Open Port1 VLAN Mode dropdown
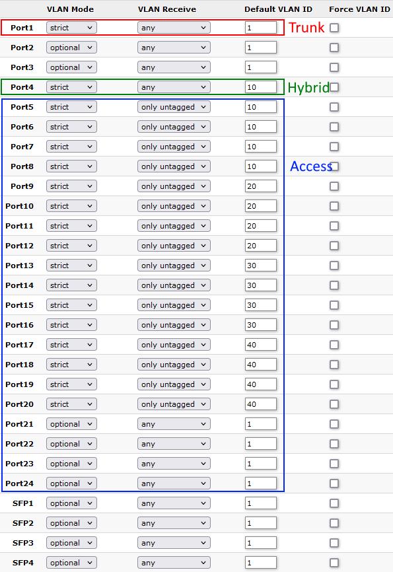 [x=71, y=28]
